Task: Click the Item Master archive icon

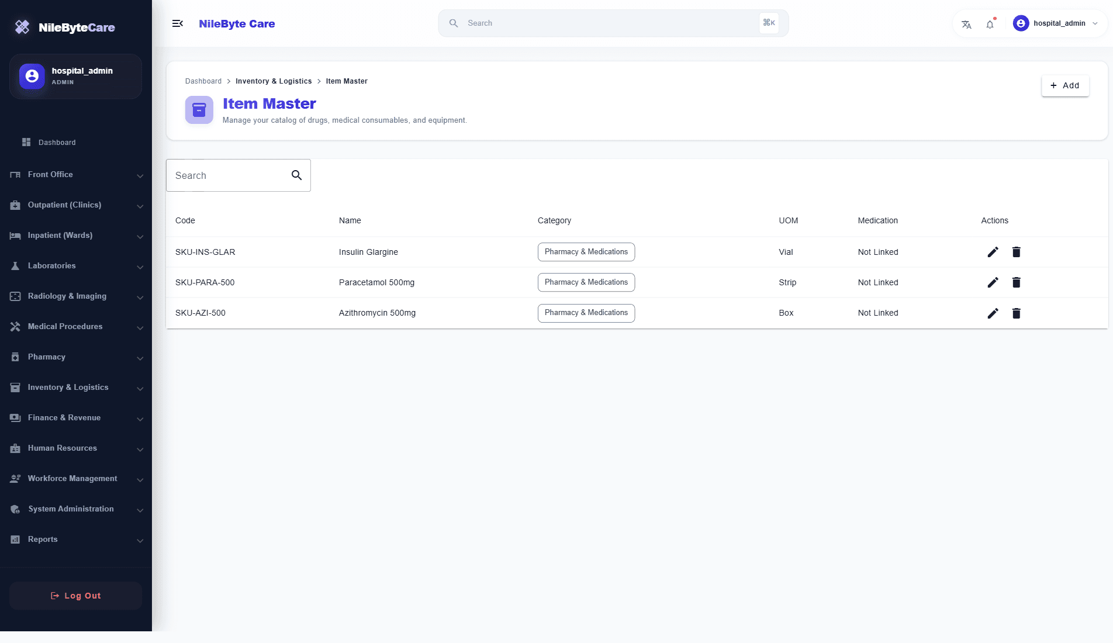Action: click(x=199, y=110)
